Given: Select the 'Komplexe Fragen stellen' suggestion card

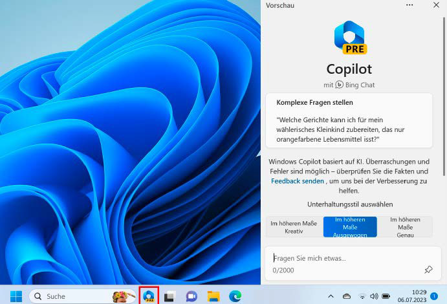Looking at the screenshot, I should (x=349, y=120).
